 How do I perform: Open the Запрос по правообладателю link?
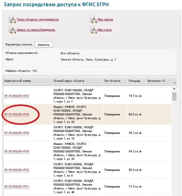pos(36,30)
